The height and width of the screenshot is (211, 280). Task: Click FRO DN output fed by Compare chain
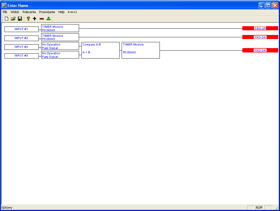tap(260, 50)
